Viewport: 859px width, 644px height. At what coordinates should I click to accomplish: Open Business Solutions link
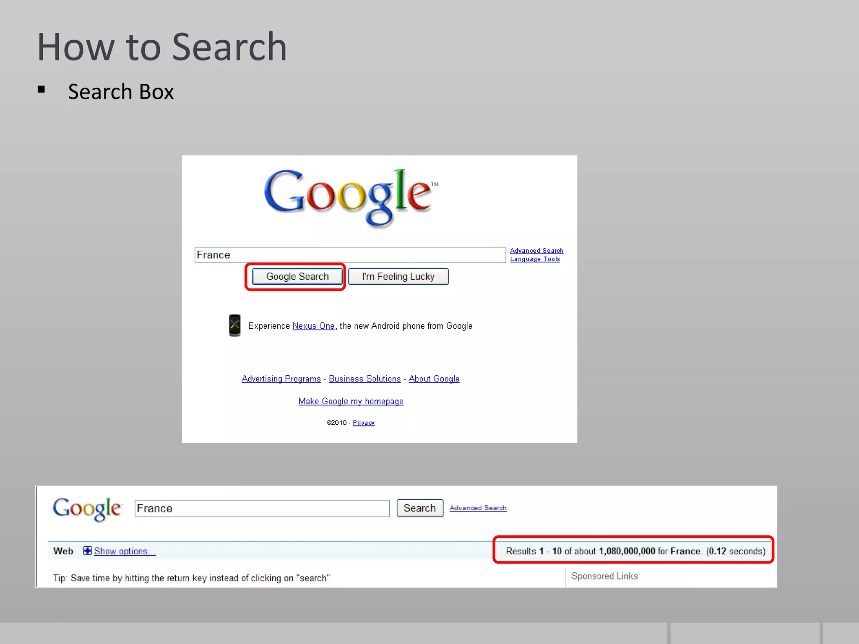[x=364, y=379]
